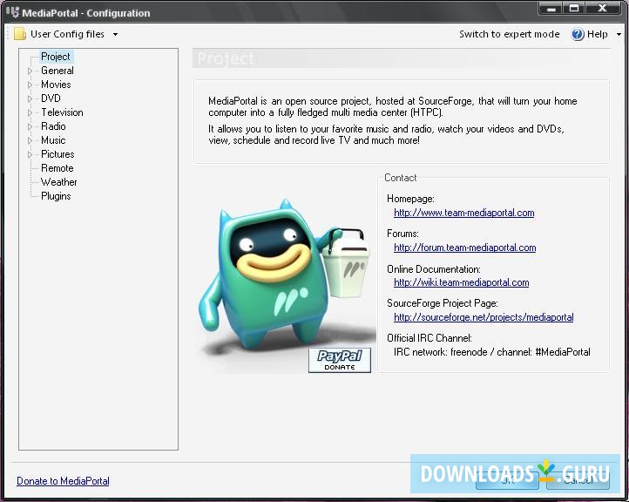This screenshot has height=502, width=629.
Task: Open the team-mediaportal.com homepage link
Action: 463,213
